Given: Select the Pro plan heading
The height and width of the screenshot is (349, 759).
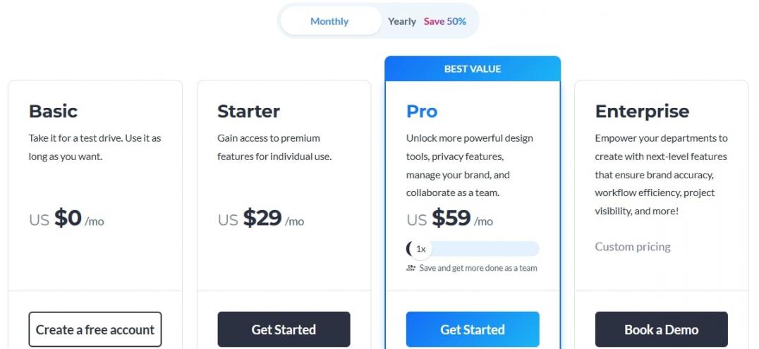Looking at the screenshot, I should (x=422, y=111).
